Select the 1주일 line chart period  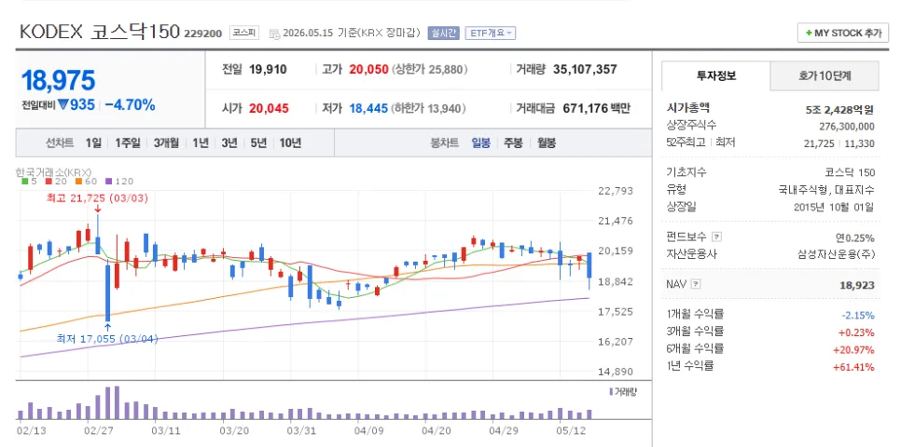pos(128,143)
